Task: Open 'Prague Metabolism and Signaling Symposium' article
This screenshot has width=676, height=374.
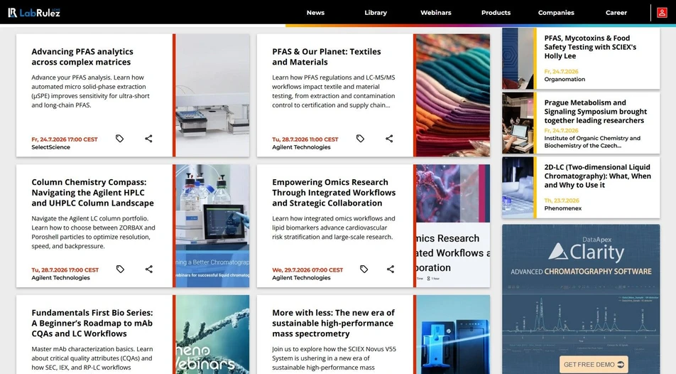Action: click(x=595, y=112)
